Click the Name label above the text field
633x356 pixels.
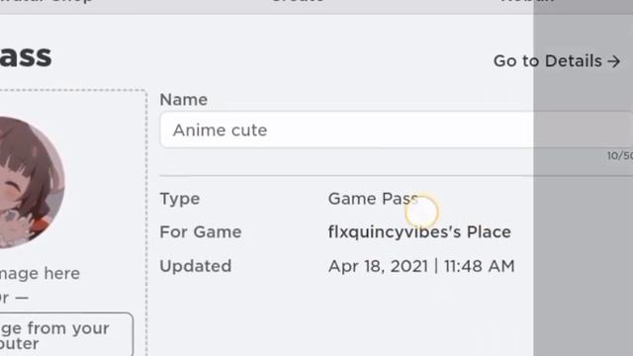pyautogui.click(x=184, y=100)
